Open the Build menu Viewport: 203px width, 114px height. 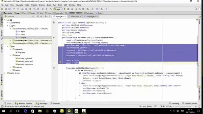(49, 5)
